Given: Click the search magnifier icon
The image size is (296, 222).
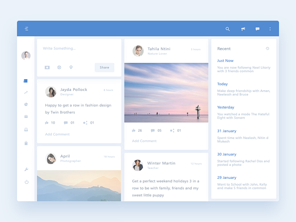Looking at the screenshot, I should click(228, 29).
